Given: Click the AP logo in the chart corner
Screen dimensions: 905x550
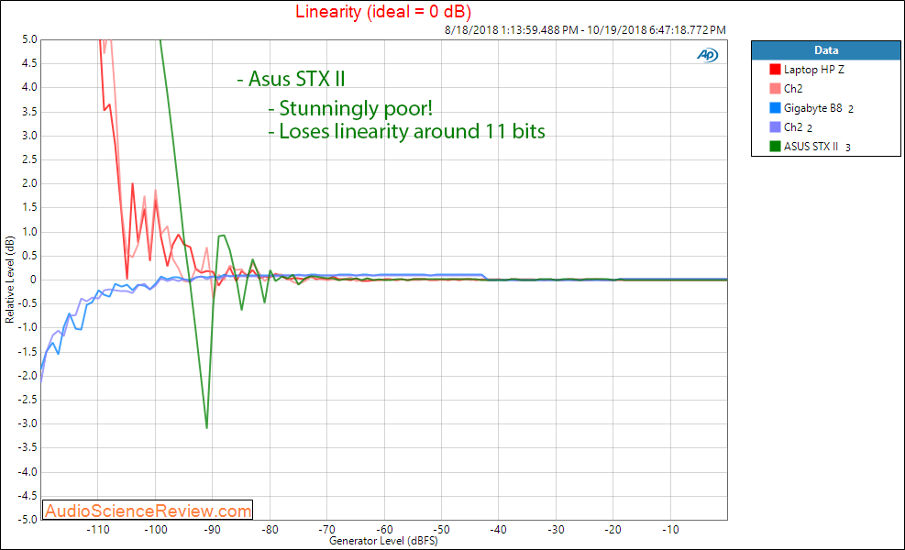Looking at the screenshot, I should click(x=707, y=55).
